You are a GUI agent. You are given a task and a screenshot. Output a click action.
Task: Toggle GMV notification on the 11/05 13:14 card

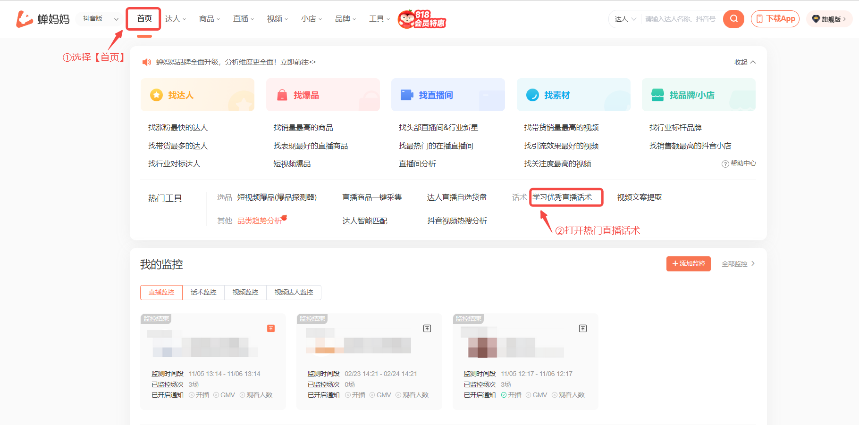tap(224, 395)
